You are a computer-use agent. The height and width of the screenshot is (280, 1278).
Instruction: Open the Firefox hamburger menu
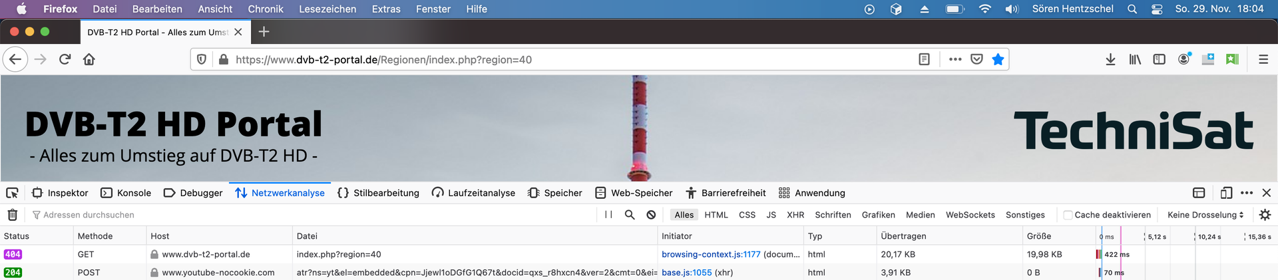pos(1263,59)
